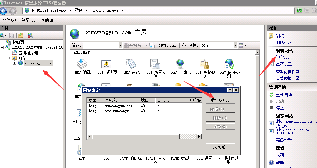Viewport: 317px width, 168px height.
Task: Open the 筛选 filter dropdown arrow
Action: [121, 45]
